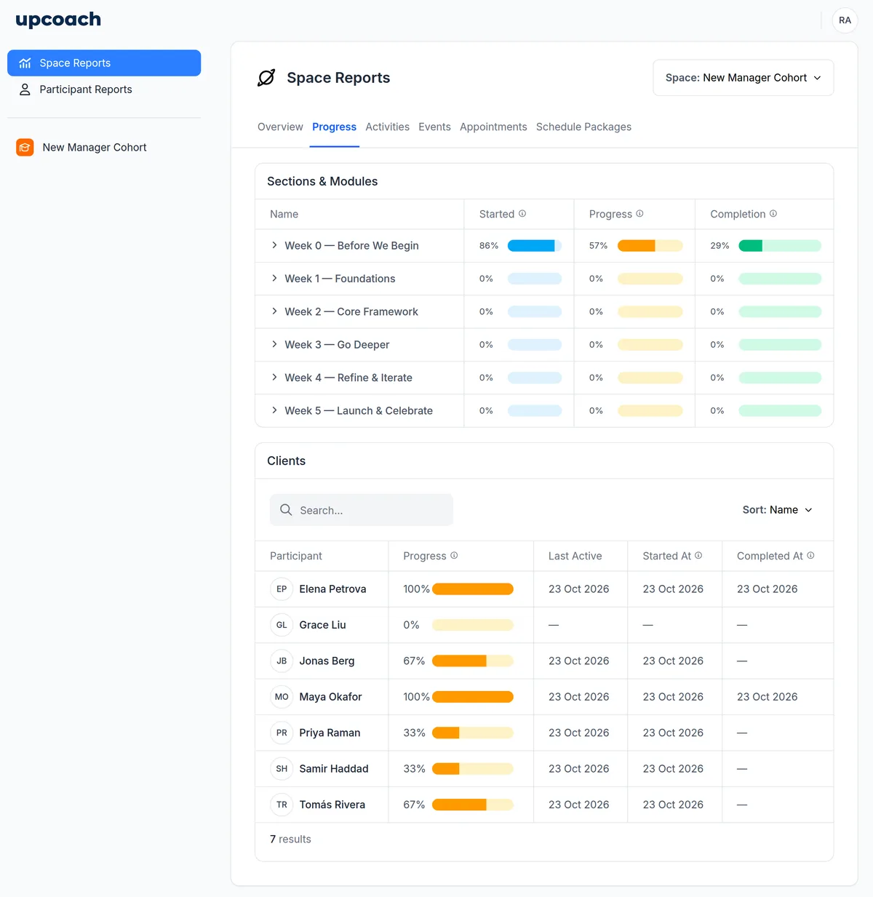Open the Space: New Manager Cohort dropdown
873x897 pixels.
pyautogui.click(x=743, y=78)
